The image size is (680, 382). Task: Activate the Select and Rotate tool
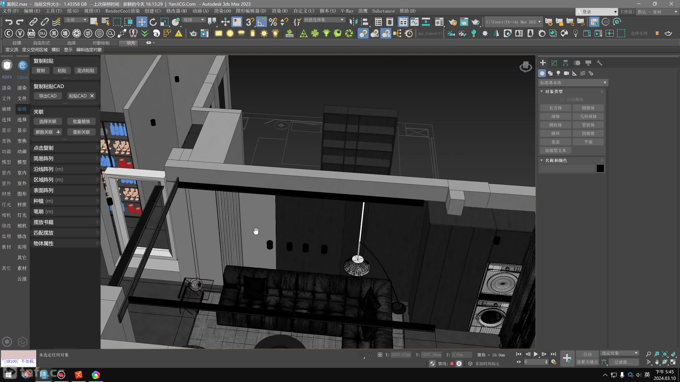153,22
